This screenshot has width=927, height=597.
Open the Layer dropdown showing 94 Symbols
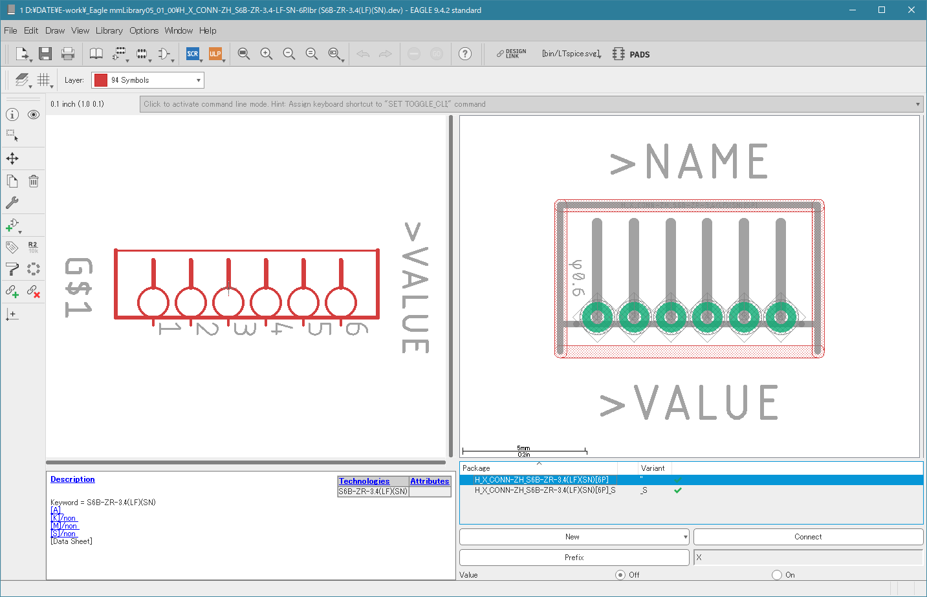click(147, 80)
